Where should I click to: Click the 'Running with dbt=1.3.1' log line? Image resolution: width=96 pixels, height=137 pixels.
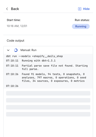click(39, 61)
